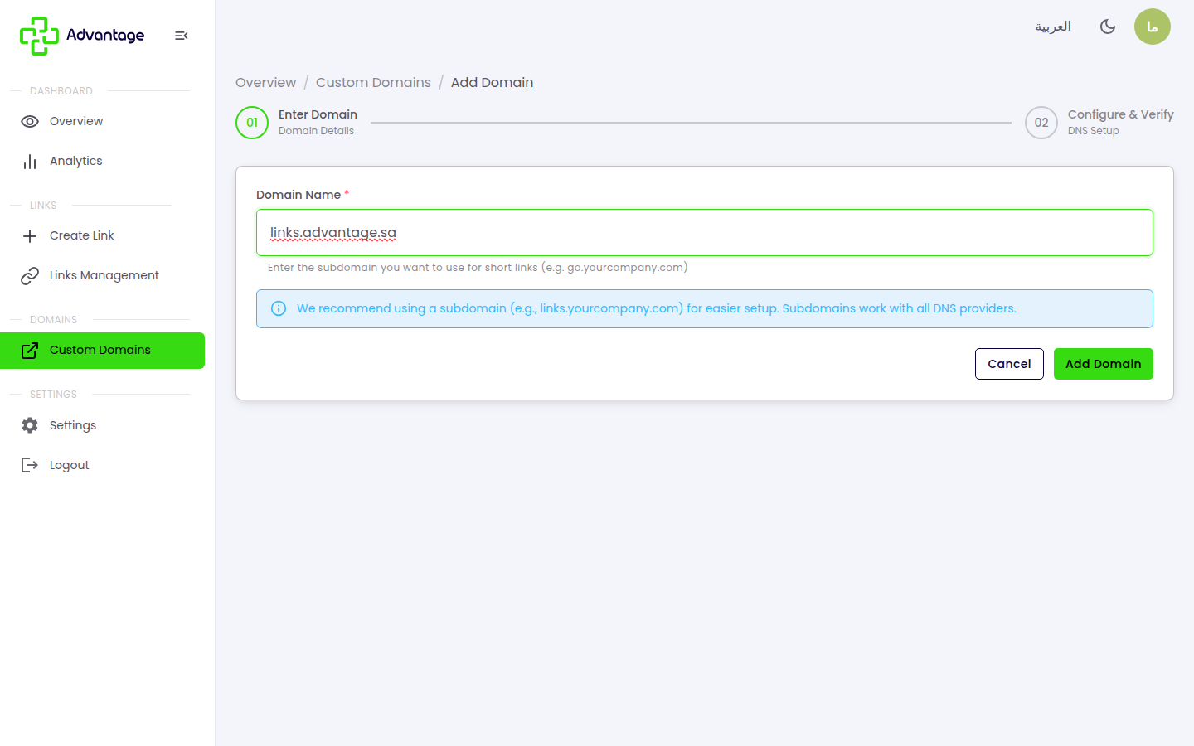This screenshot has width=1194, height=746.
Task: Click the Configure & Verify step title
Action: pos(1121,114)
